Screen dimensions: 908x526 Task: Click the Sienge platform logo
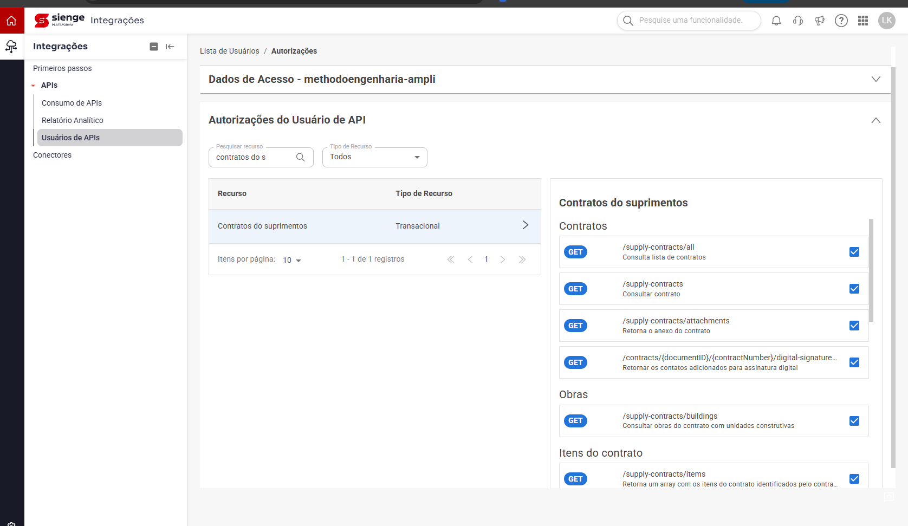(59, 20)
